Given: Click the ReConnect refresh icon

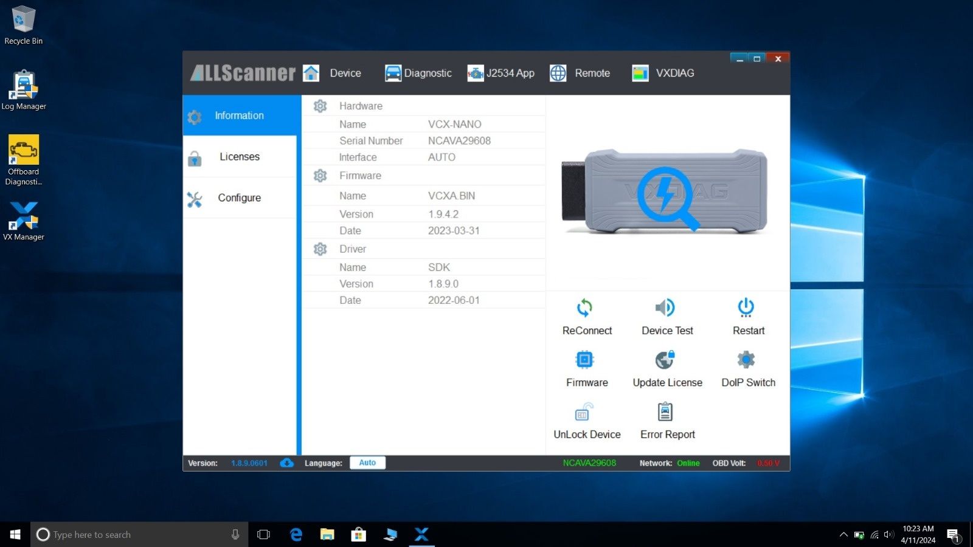Looking at the screenshot, I should tap(584, 308).
